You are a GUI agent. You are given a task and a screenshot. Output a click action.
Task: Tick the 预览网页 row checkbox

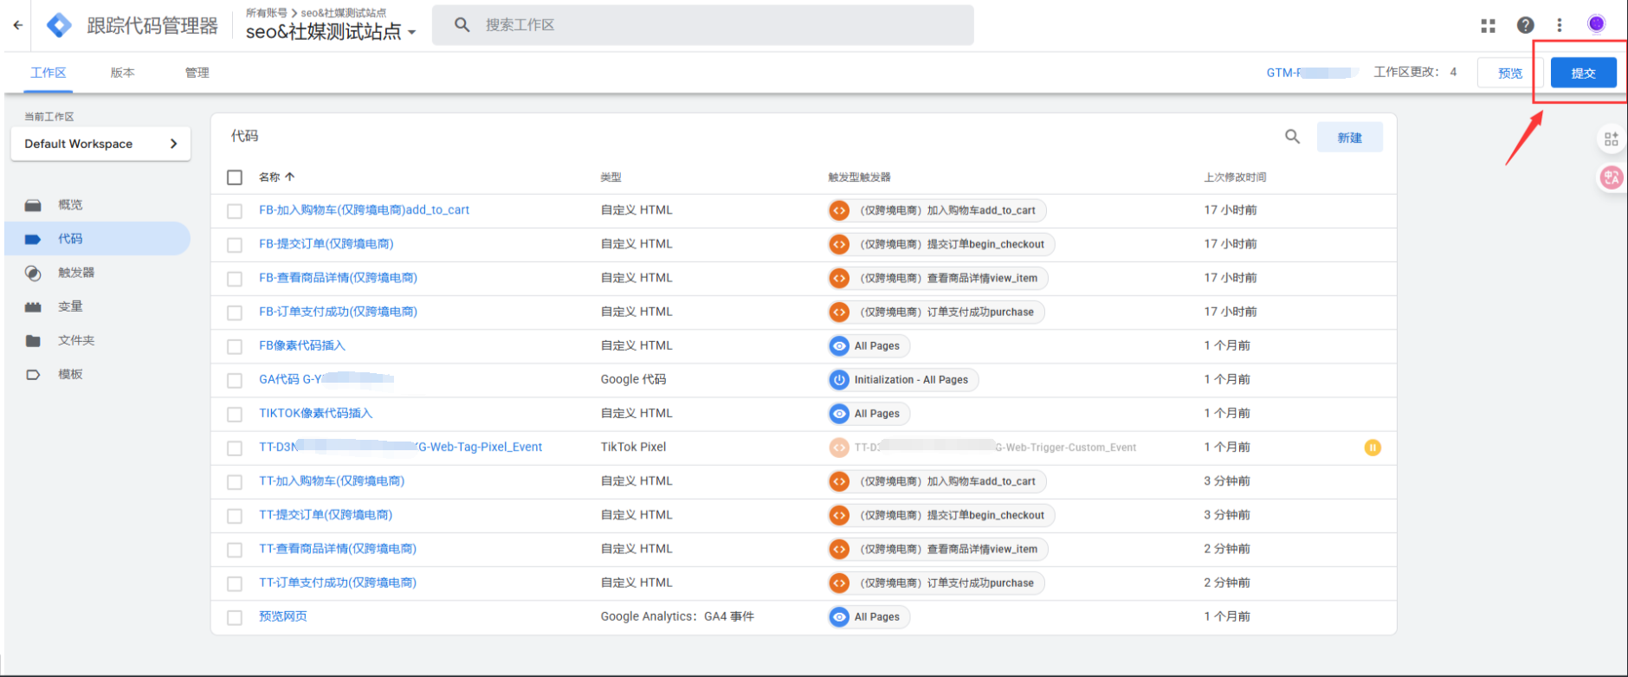(235, 617)
